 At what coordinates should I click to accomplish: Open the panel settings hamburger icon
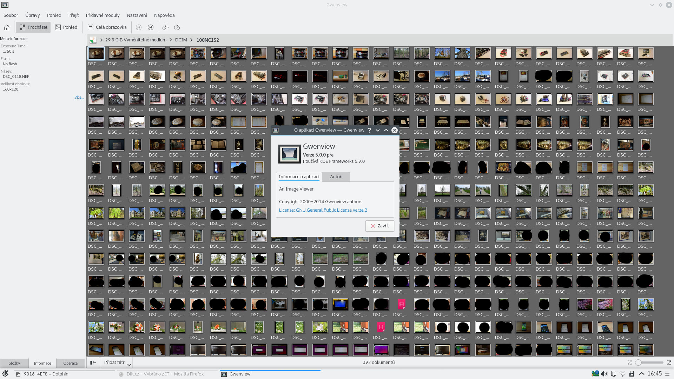668,374
